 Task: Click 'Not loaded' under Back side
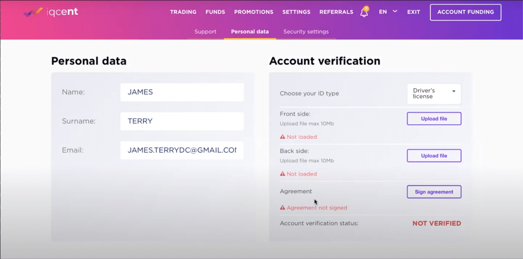coord(302,174)
